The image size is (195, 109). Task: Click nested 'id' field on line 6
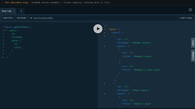16,44
